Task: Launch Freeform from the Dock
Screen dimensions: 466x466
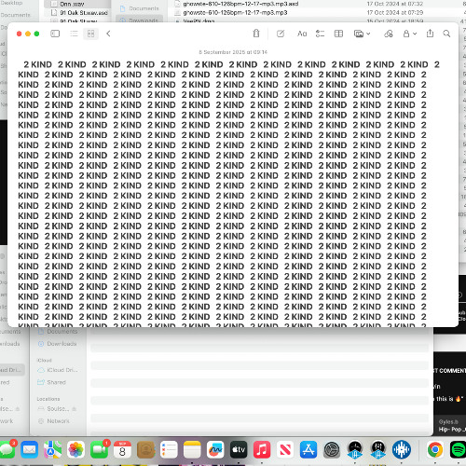Action: coord(215,449)
